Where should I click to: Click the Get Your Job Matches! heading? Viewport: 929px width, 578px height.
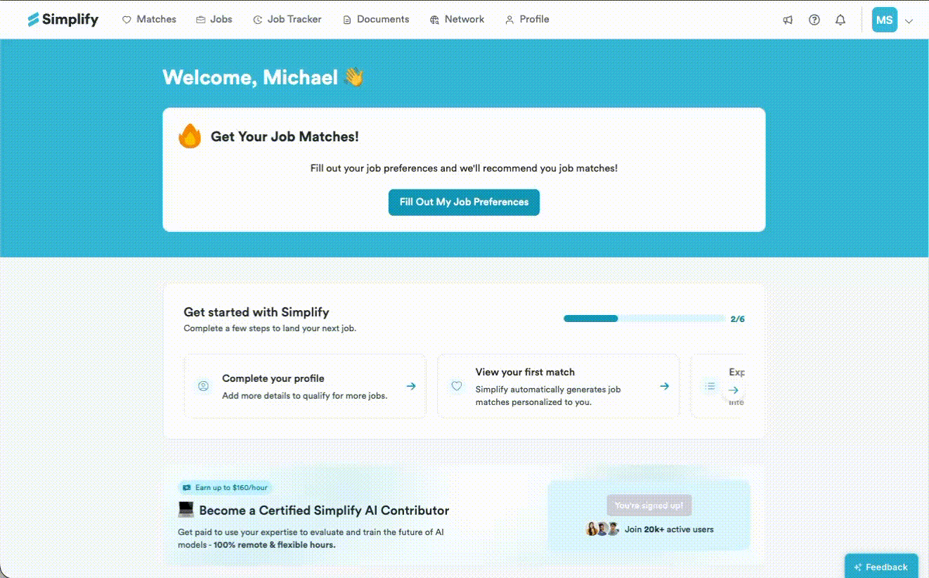(285, 136)
